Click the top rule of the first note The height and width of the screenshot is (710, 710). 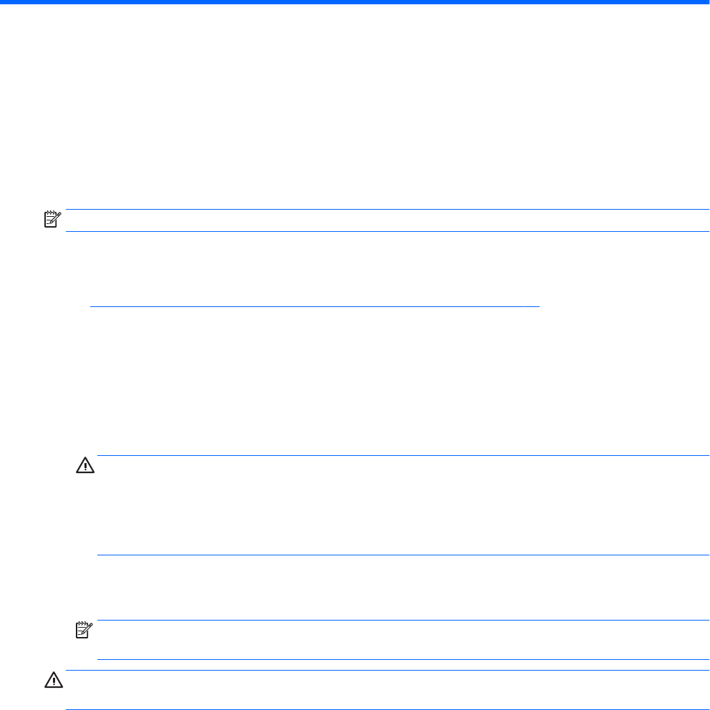coord(386,210)
